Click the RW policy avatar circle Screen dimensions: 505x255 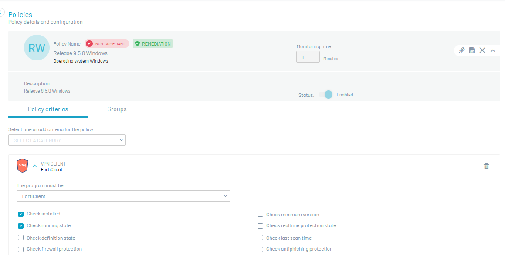click(x=37, y=48)
